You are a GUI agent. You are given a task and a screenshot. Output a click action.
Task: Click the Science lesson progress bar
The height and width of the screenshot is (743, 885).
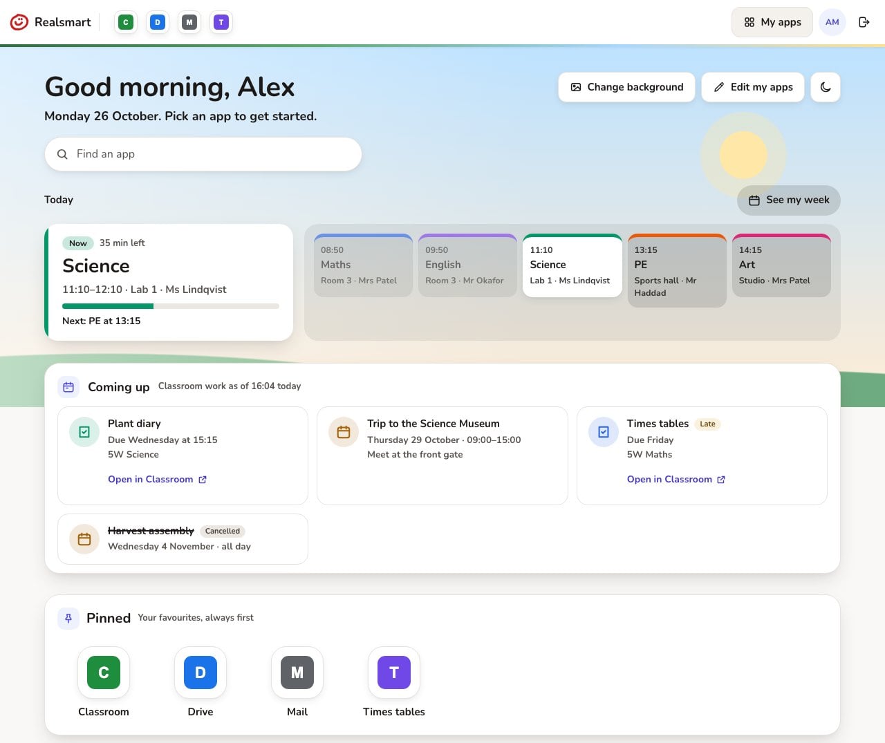coord(171,306)
